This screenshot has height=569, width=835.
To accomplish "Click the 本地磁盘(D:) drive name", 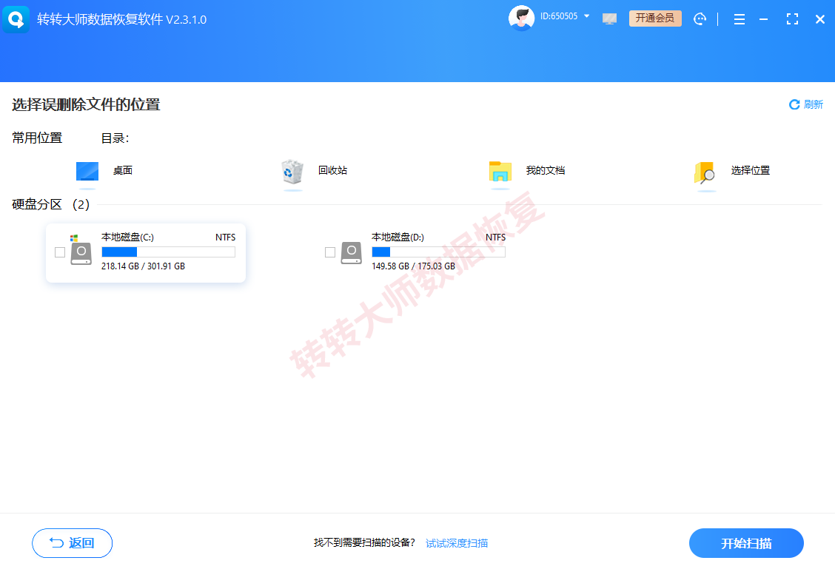I will [x=398, y=237].
